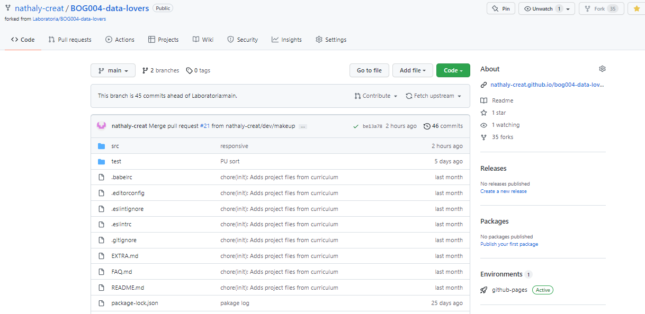This screenshot has height=314, width=645.
Task: Click the 'PU sort' commit message
Action: (230, 161)
